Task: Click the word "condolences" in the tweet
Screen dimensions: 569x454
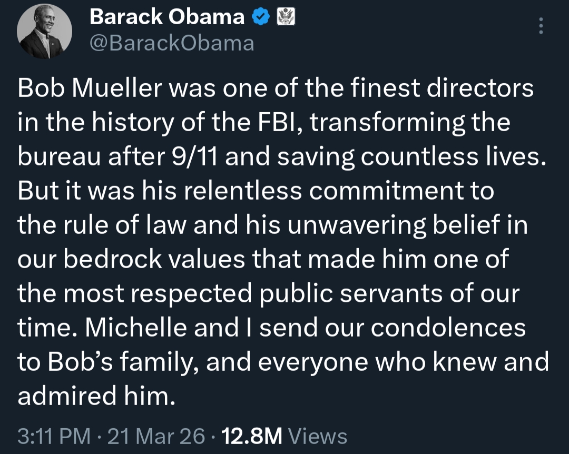Action: (x=448, y=328)
